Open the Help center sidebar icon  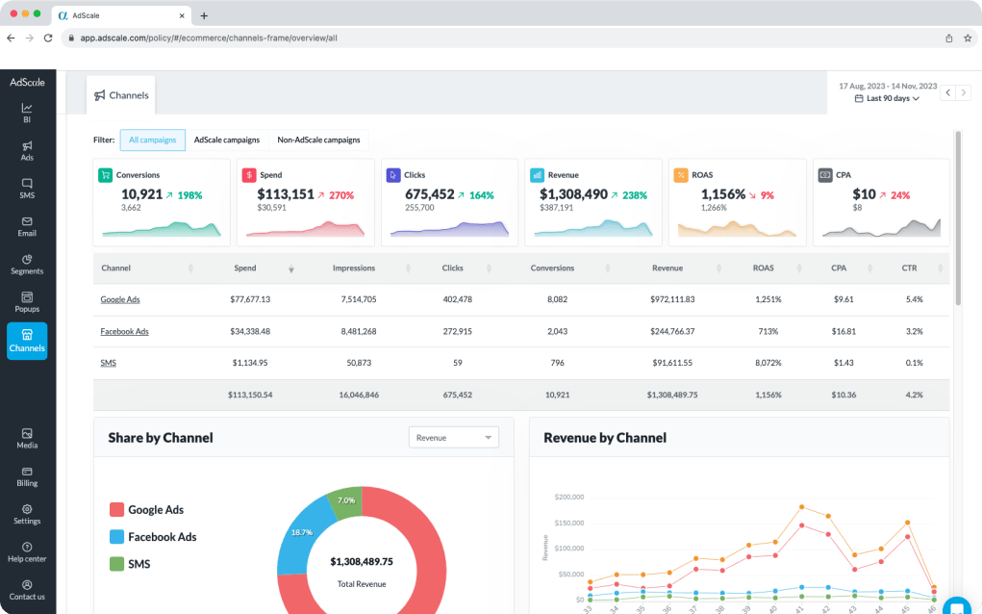point(27,551)
